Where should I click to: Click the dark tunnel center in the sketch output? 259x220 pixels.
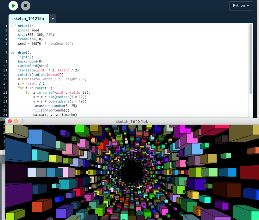click(132, 172)
